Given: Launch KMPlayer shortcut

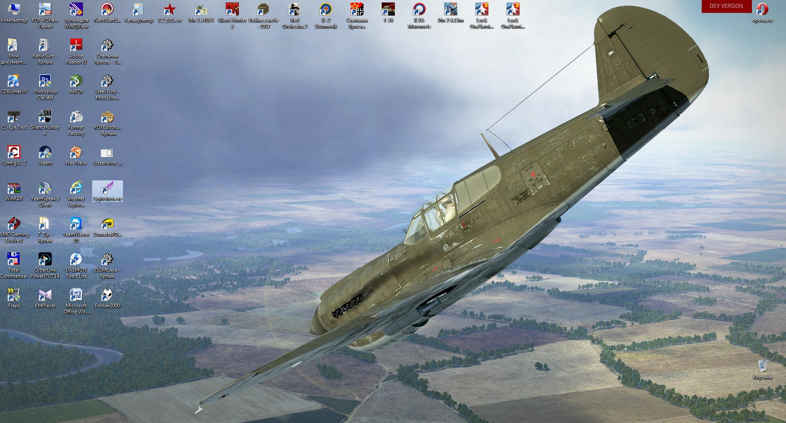Looking at the screenshot, I should [45, 298].
